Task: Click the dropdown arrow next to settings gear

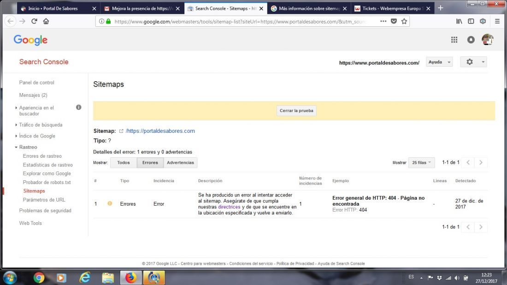Action: click(x=483, y=62)
